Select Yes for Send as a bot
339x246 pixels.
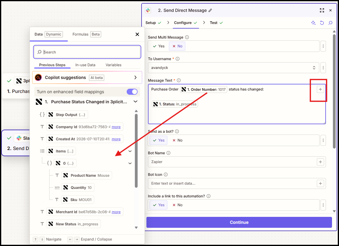tap(159, 140)
